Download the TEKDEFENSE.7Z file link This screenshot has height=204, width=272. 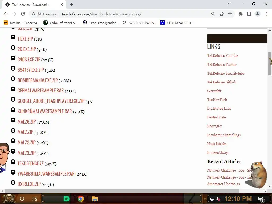coord(31,163)
